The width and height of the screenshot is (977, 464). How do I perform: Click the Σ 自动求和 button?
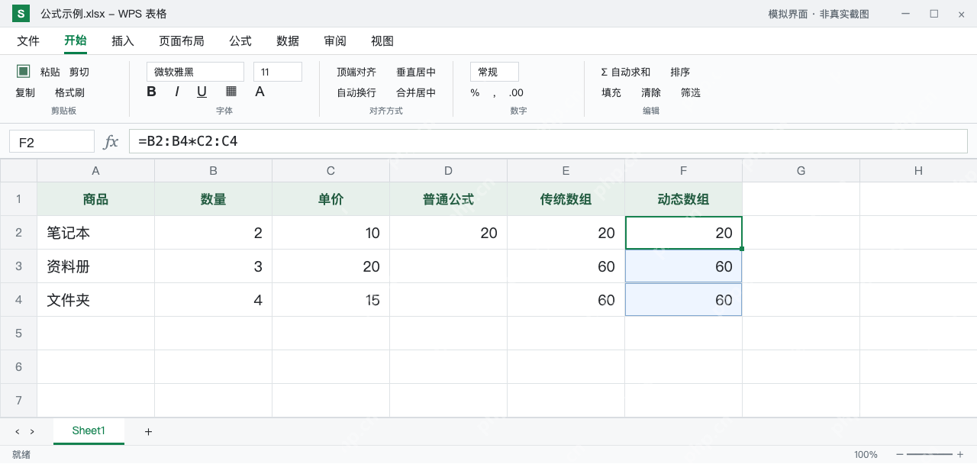626,72
